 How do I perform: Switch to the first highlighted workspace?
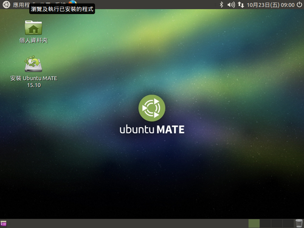(254, 223)
